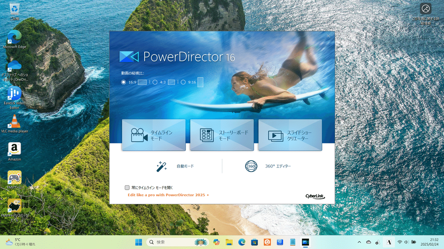Screen dimensions: 444x249
Task: Open the volume speaker tray icon
Action: tap(406, 242)
